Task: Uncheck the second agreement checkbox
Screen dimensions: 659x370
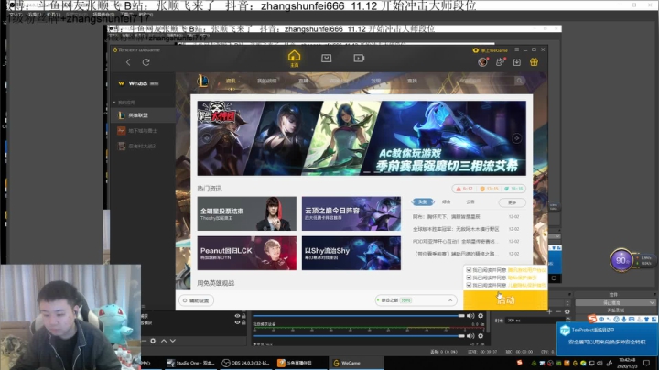Action: [469, 277]
